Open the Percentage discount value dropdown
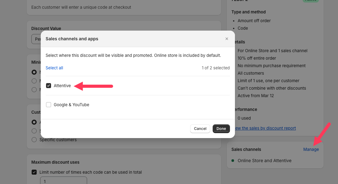The image size is (338, 184). pos(36,39)
